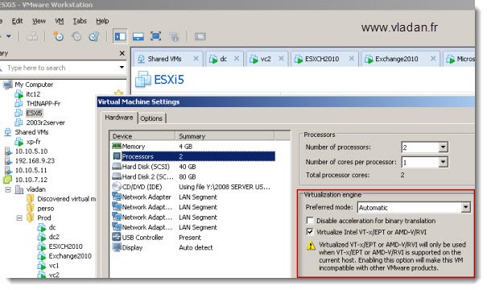Select itc12 VM in library
The height and width of the screenshot is (290, 487).
click(33, 94)
